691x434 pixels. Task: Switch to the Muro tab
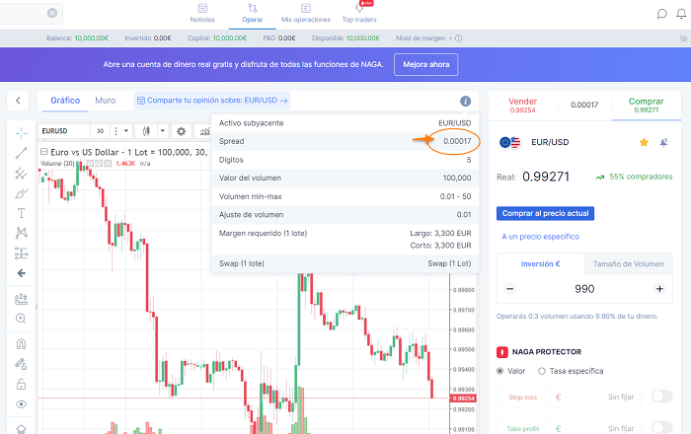[x=106, y=101]
